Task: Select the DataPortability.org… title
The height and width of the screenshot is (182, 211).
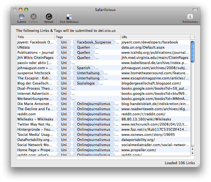Action: pyautogui.click(x=35, y=140)
